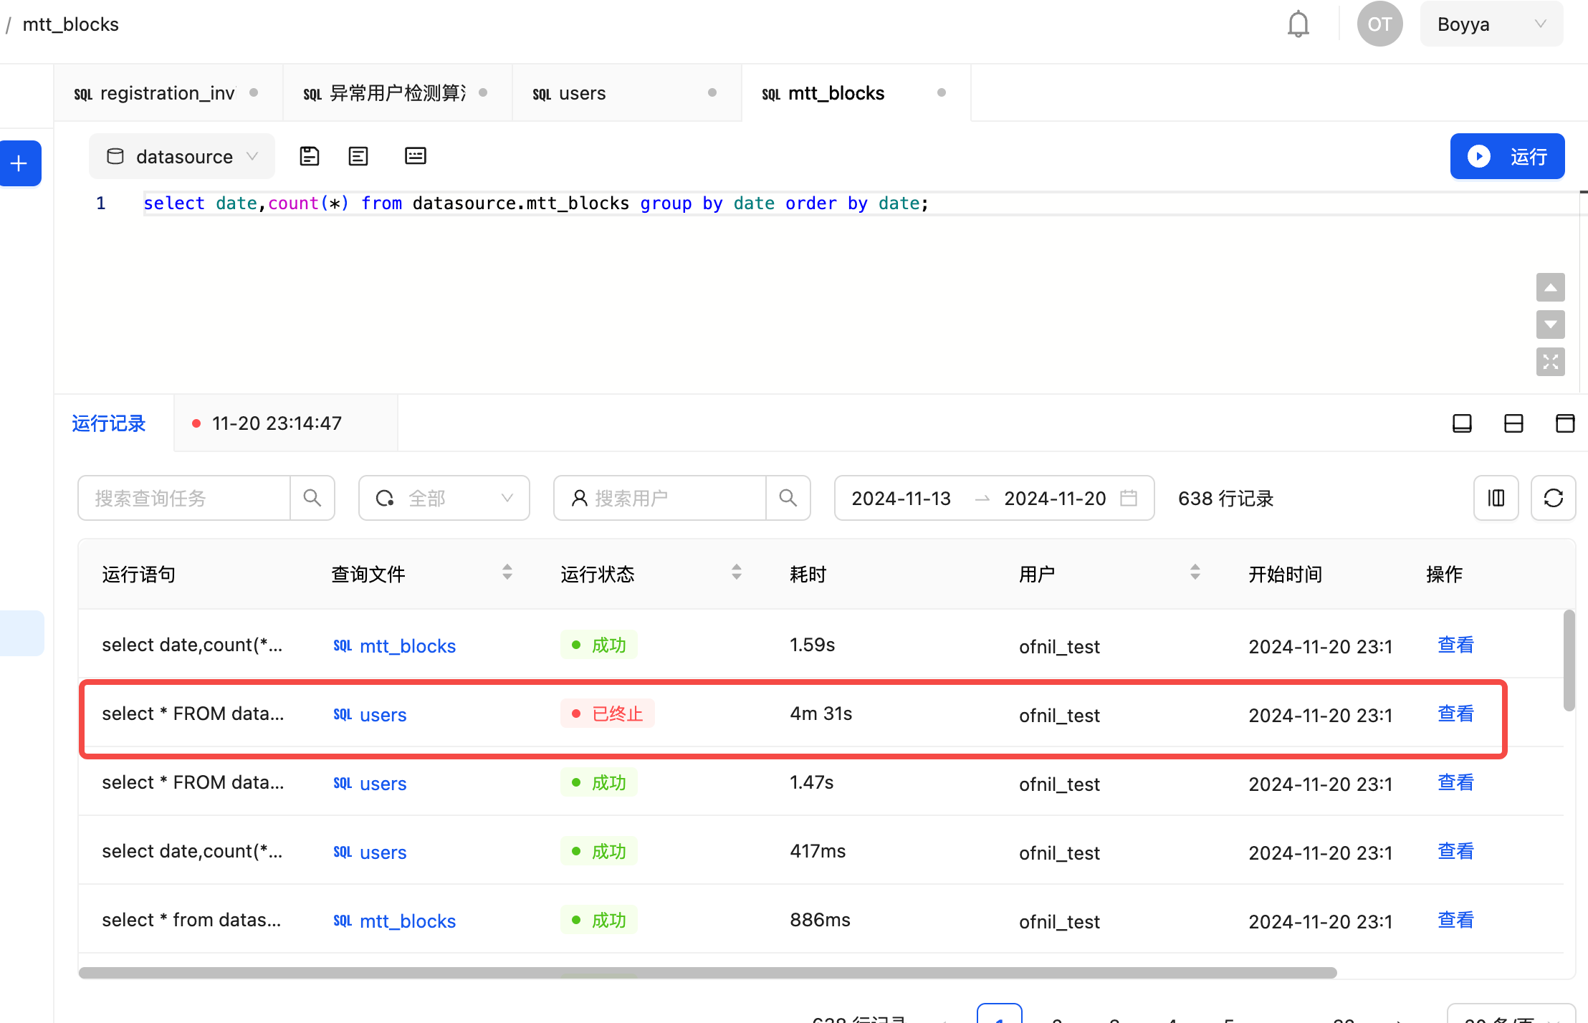Open the 11-20 23:14:47 result tab
The image size is (1588, 1023).
285,423
